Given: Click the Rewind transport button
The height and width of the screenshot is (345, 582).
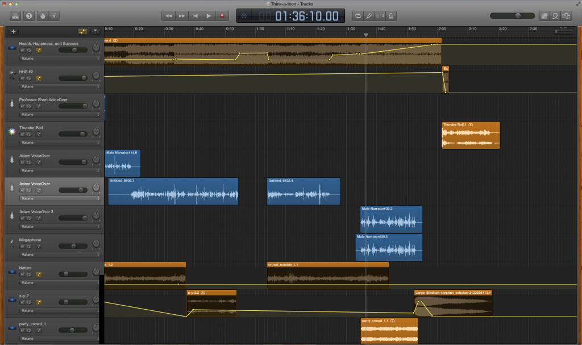Looking at the screenshot, I should (168, 16).
